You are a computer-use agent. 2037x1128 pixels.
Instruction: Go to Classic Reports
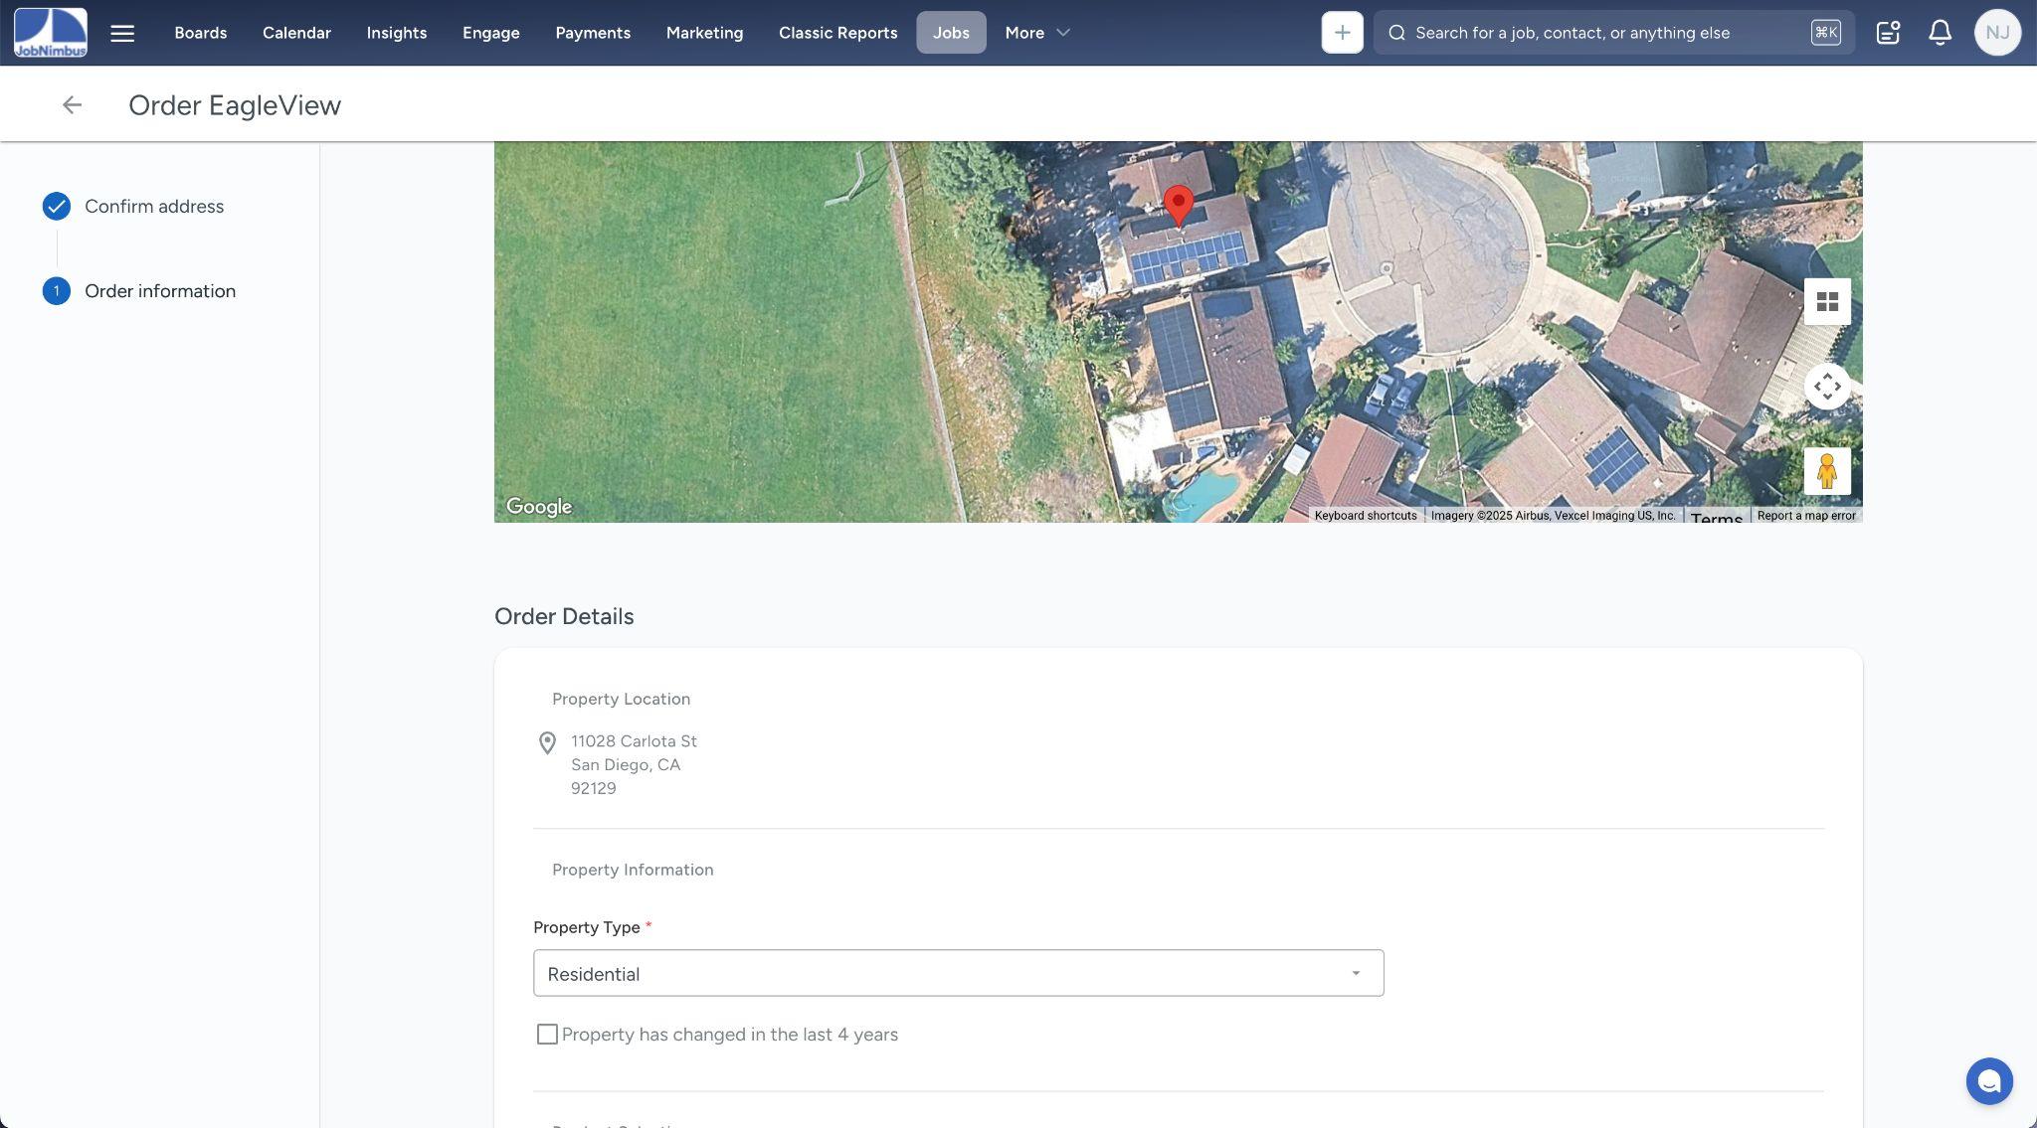pos(837,33)
